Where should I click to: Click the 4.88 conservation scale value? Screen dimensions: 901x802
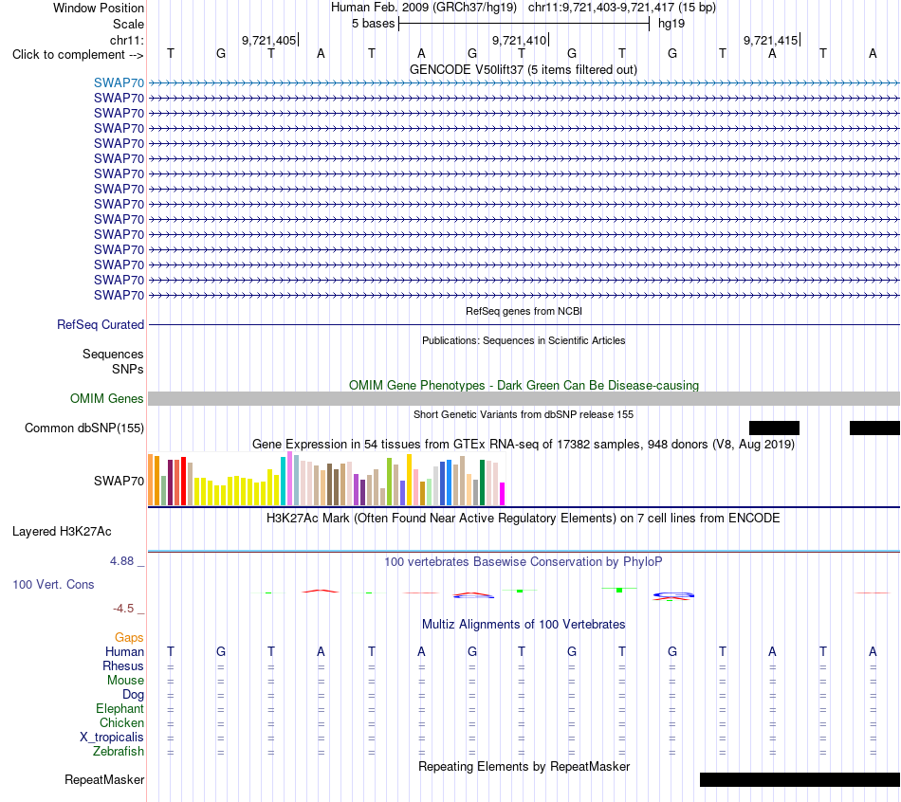tap(121, 560)
